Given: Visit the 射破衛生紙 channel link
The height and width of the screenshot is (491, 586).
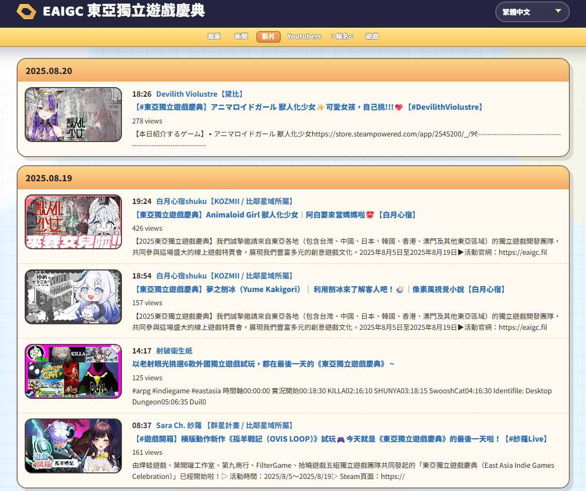Looking at the screenshot, I should (174, 351).
